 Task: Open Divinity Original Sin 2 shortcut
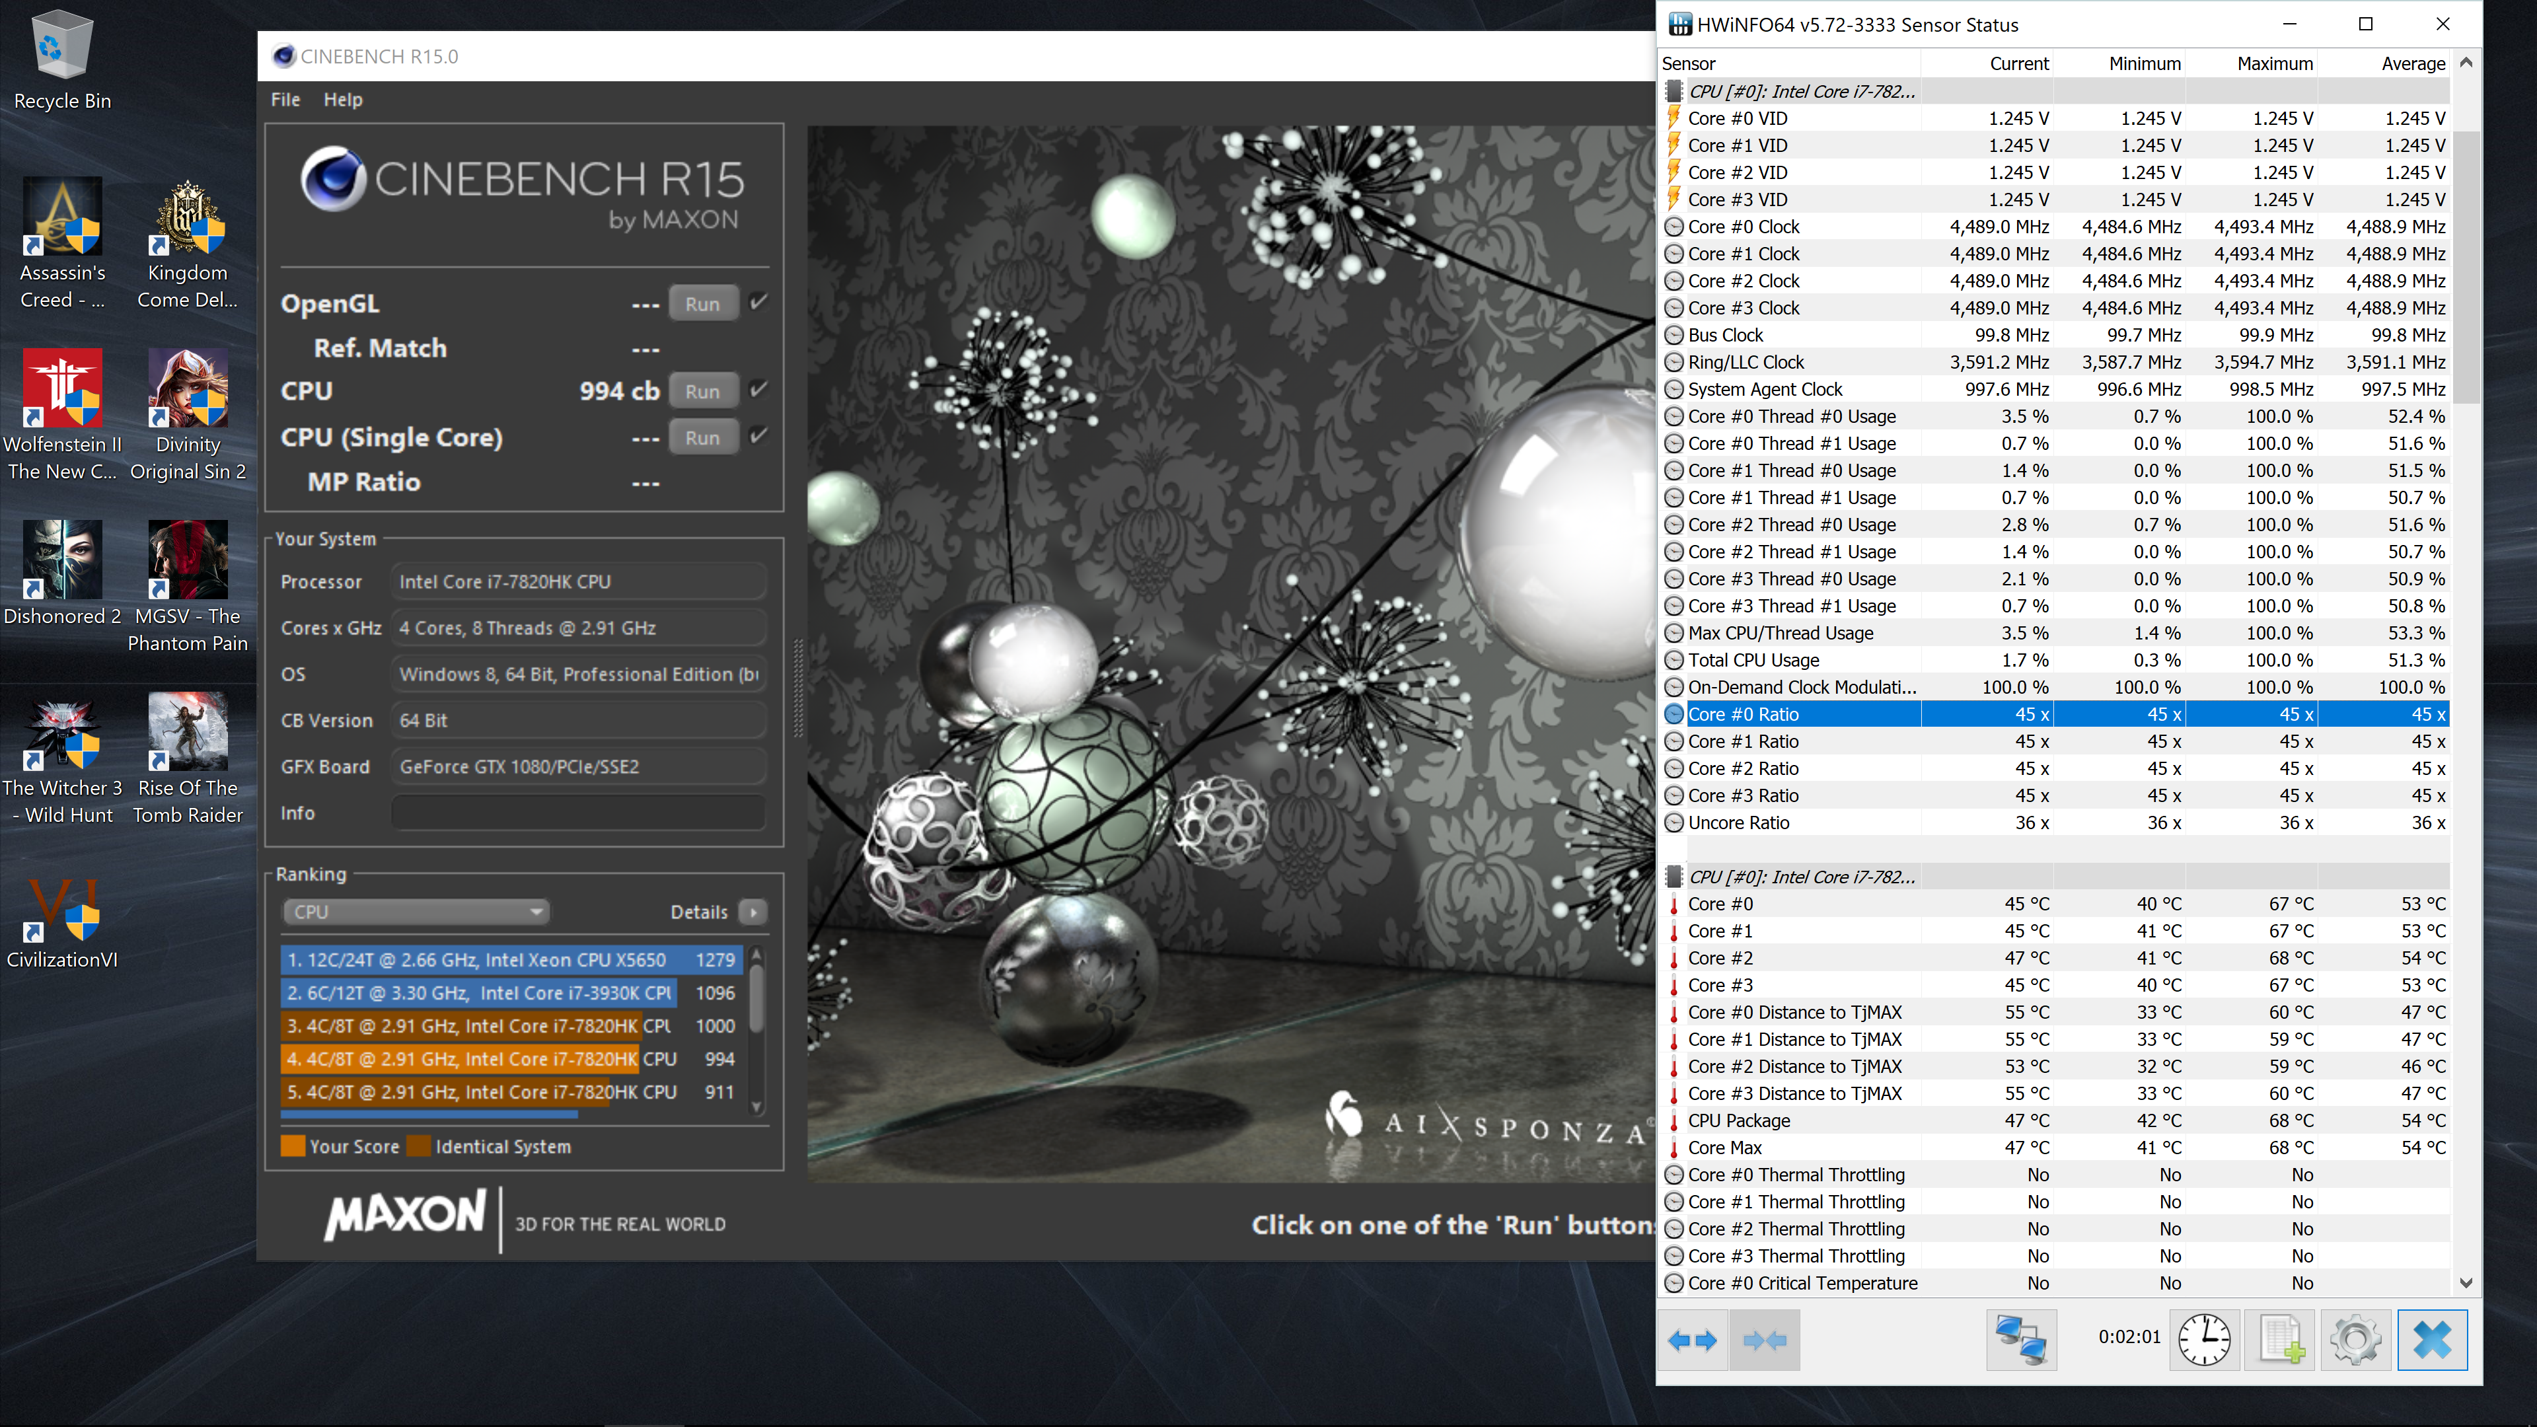(x=187, y=415)
